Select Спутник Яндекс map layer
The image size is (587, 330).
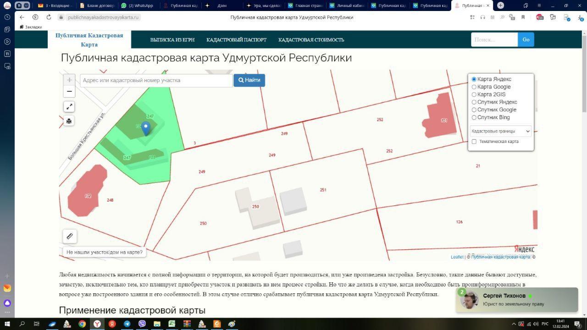[x=474, y=102]
